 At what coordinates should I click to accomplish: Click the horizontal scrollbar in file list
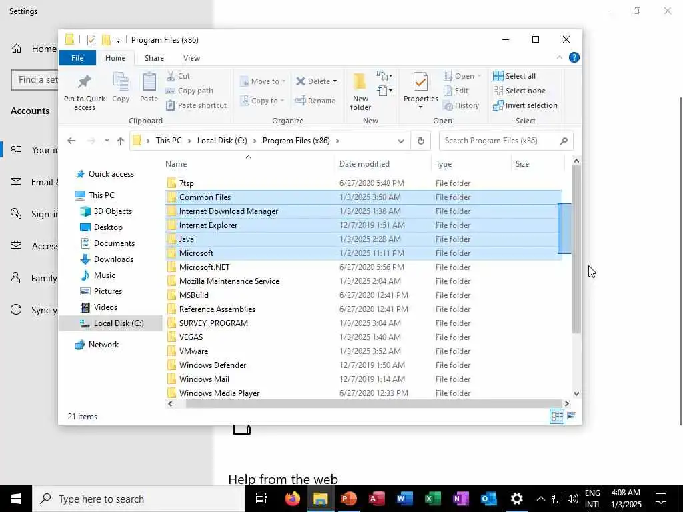[374, 403]
